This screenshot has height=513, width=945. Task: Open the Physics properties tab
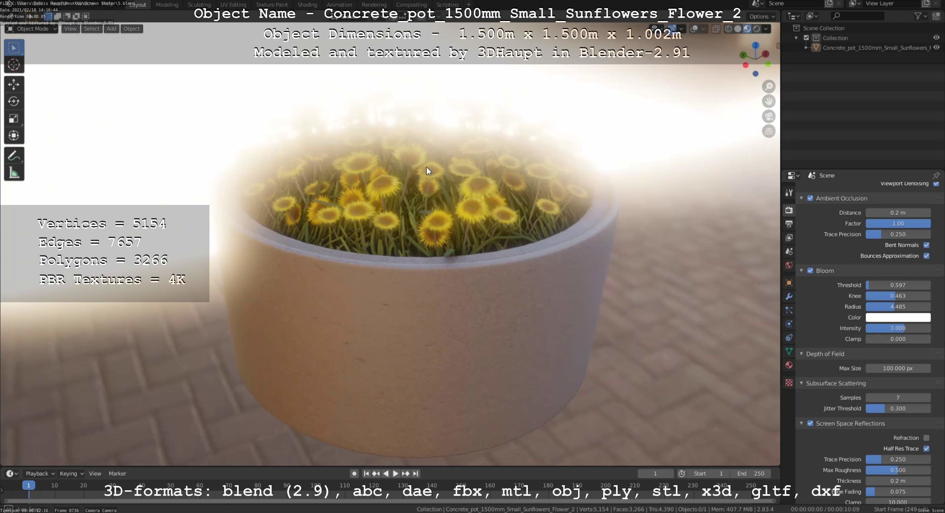[x=789, y=324]
